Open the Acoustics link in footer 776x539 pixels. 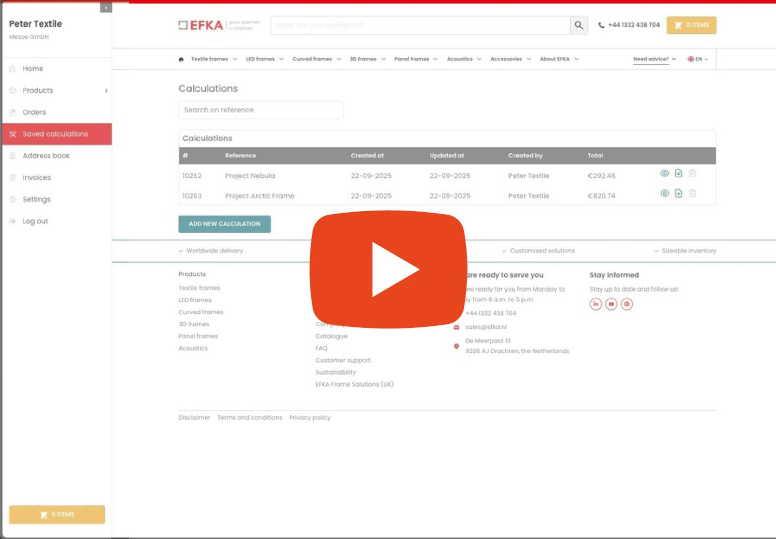(x=193, y=349)
